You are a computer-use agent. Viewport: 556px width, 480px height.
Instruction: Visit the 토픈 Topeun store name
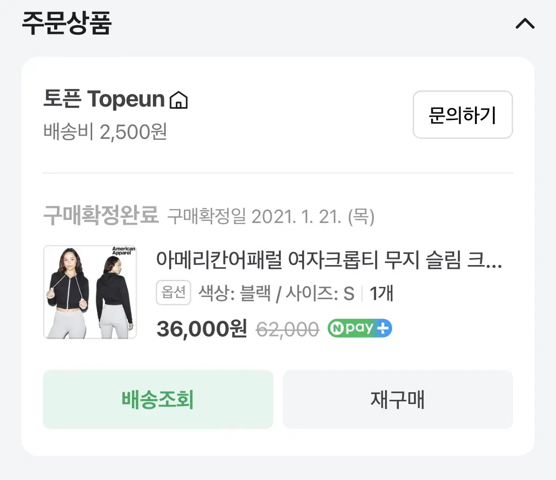[x=104, y=99]
